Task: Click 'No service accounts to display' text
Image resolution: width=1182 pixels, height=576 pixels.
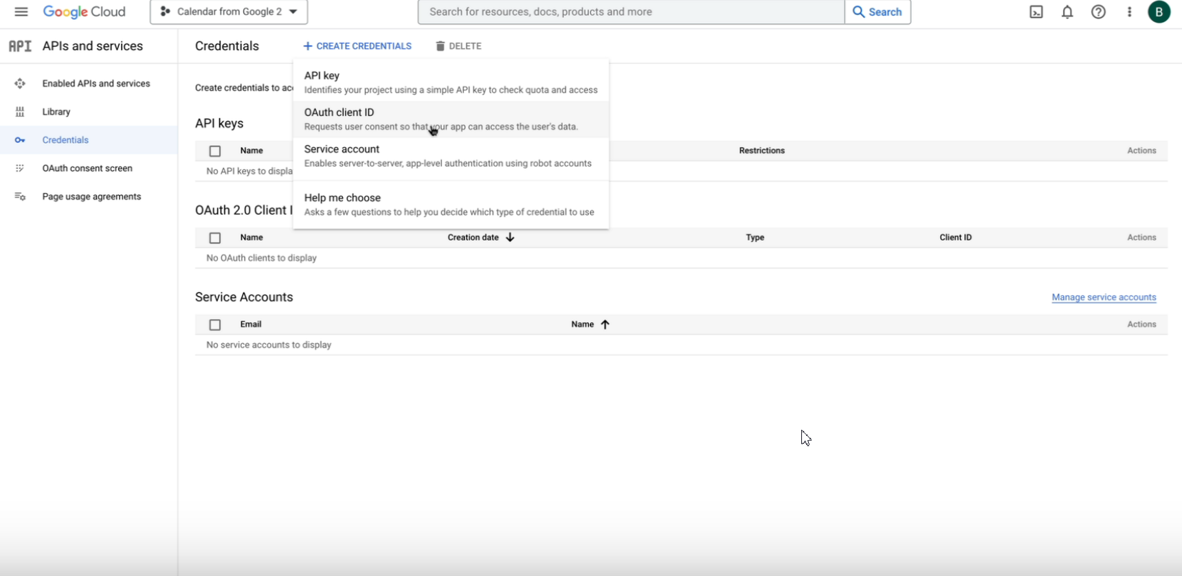Action: point(269,345)
